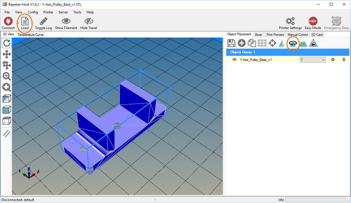Screen dimensions: 351x203
Task: Click the Load file icon
Action: pyautogui.click(x=25, y=21)
